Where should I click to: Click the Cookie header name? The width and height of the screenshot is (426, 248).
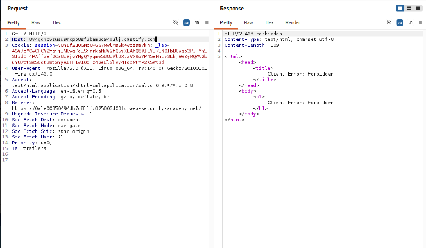click(x=21, y=45)
